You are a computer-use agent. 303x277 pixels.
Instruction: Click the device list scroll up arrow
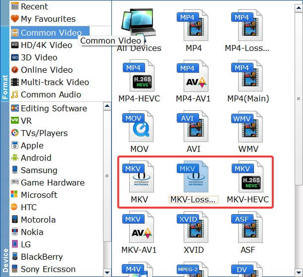(107, 106)
